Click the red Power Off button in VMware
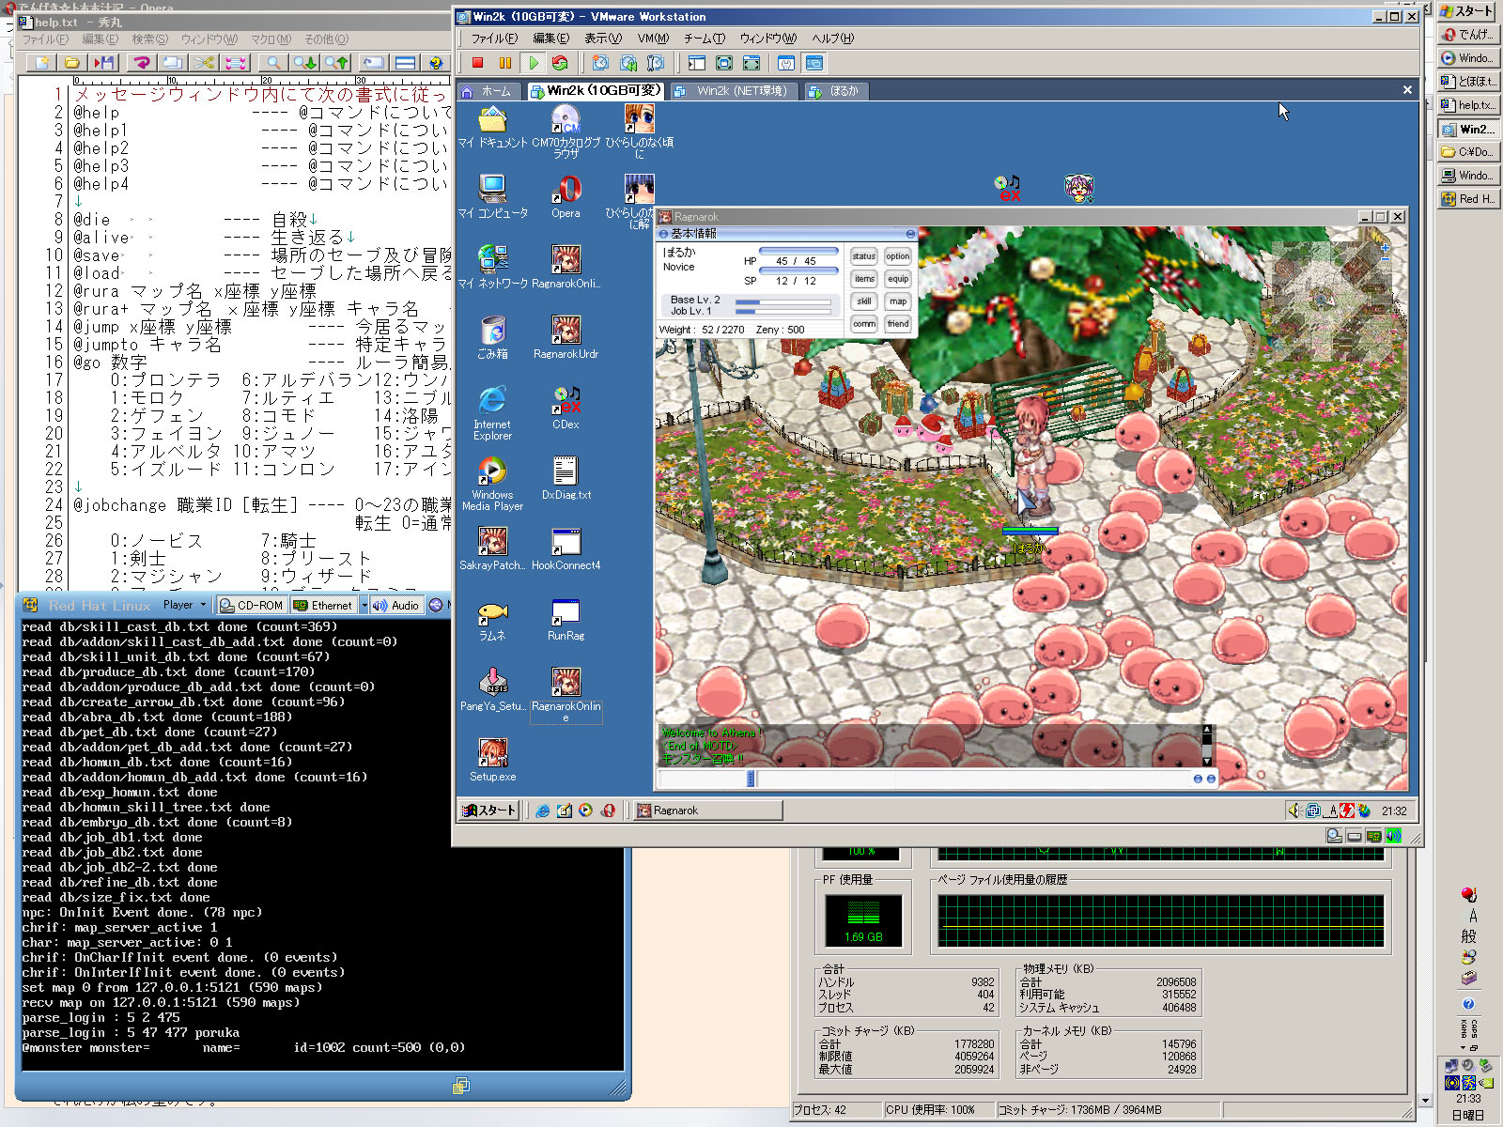 click(x=477, y=63)
